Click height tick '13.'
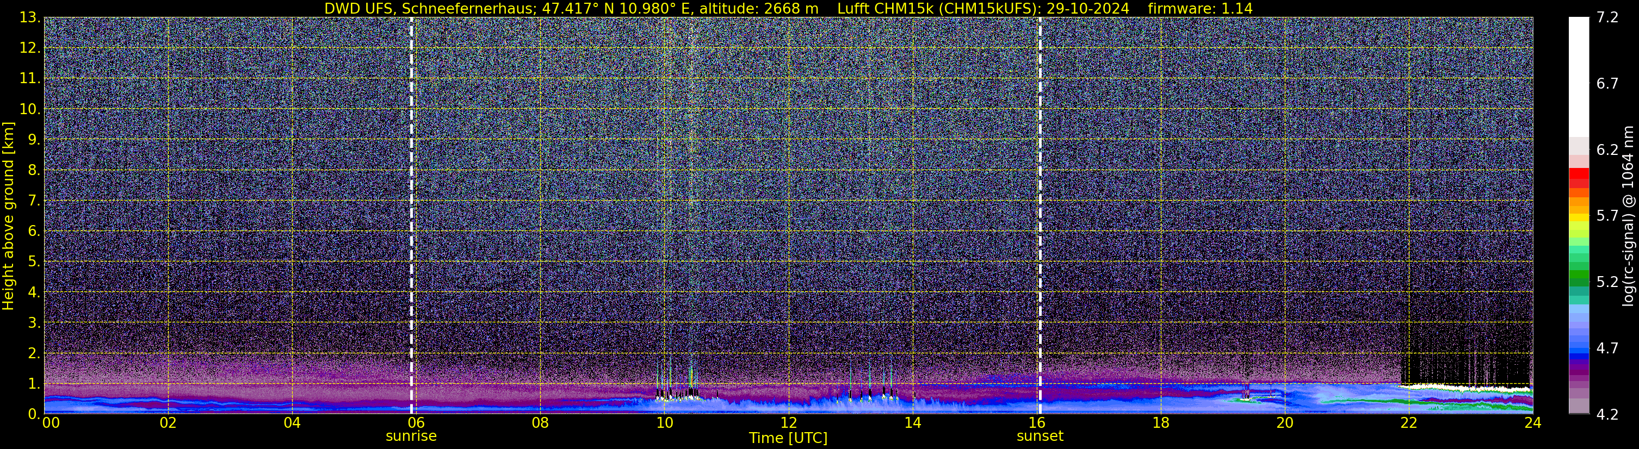Image resolution: width=1639 pixels, height=449 pixels. coord(30,18)
